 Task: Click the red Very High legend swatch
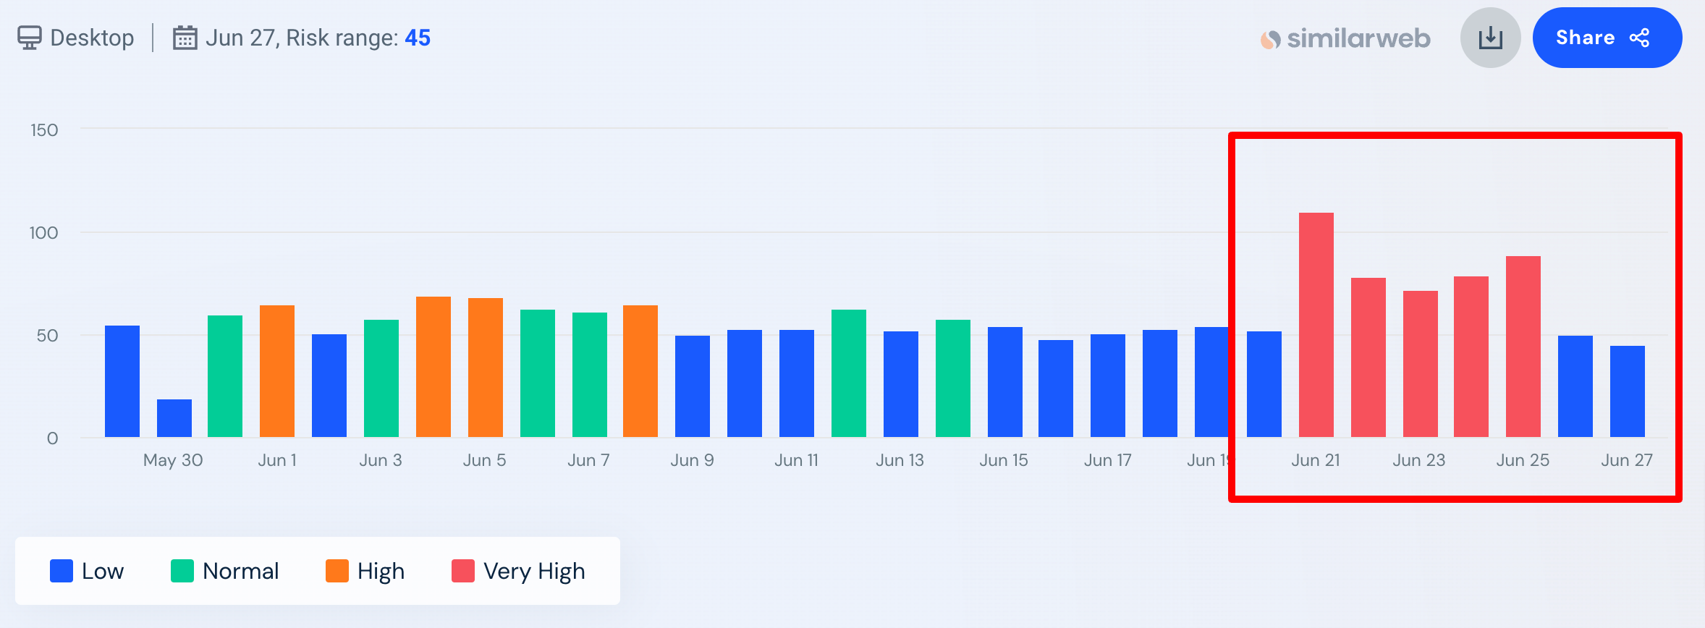click(463, 571)
